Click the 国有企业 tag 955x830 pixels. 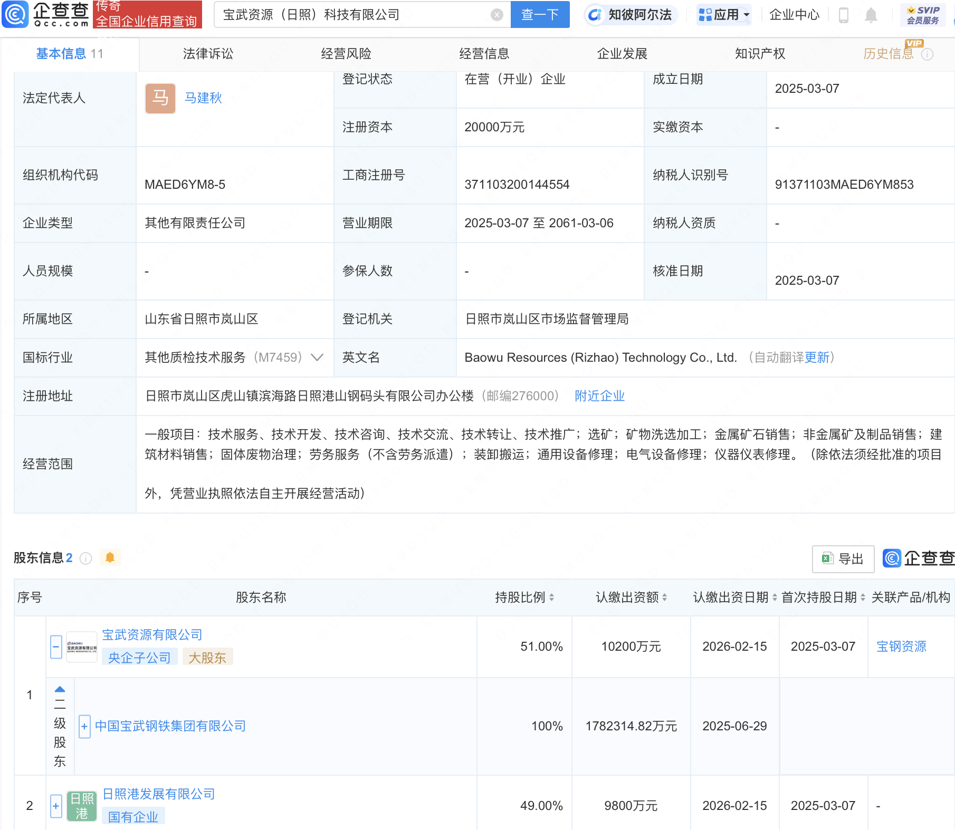[x=133, y=817]
